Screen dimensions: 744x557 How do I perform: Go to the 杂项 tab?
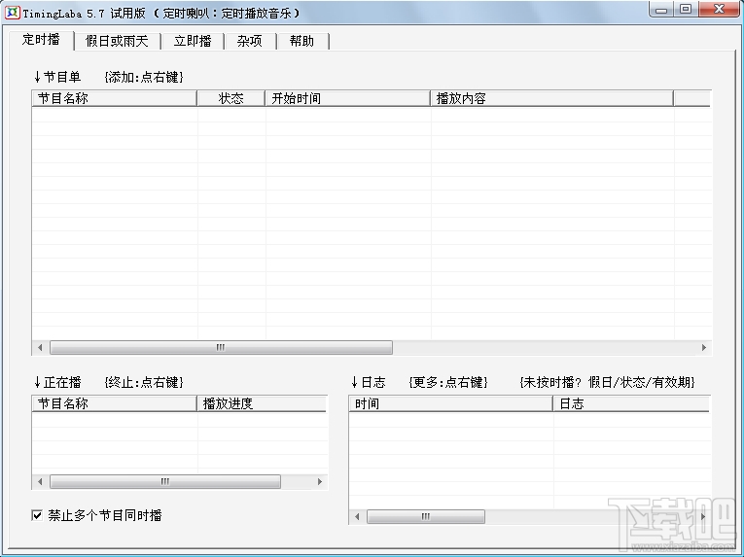(x=250, y=41)
